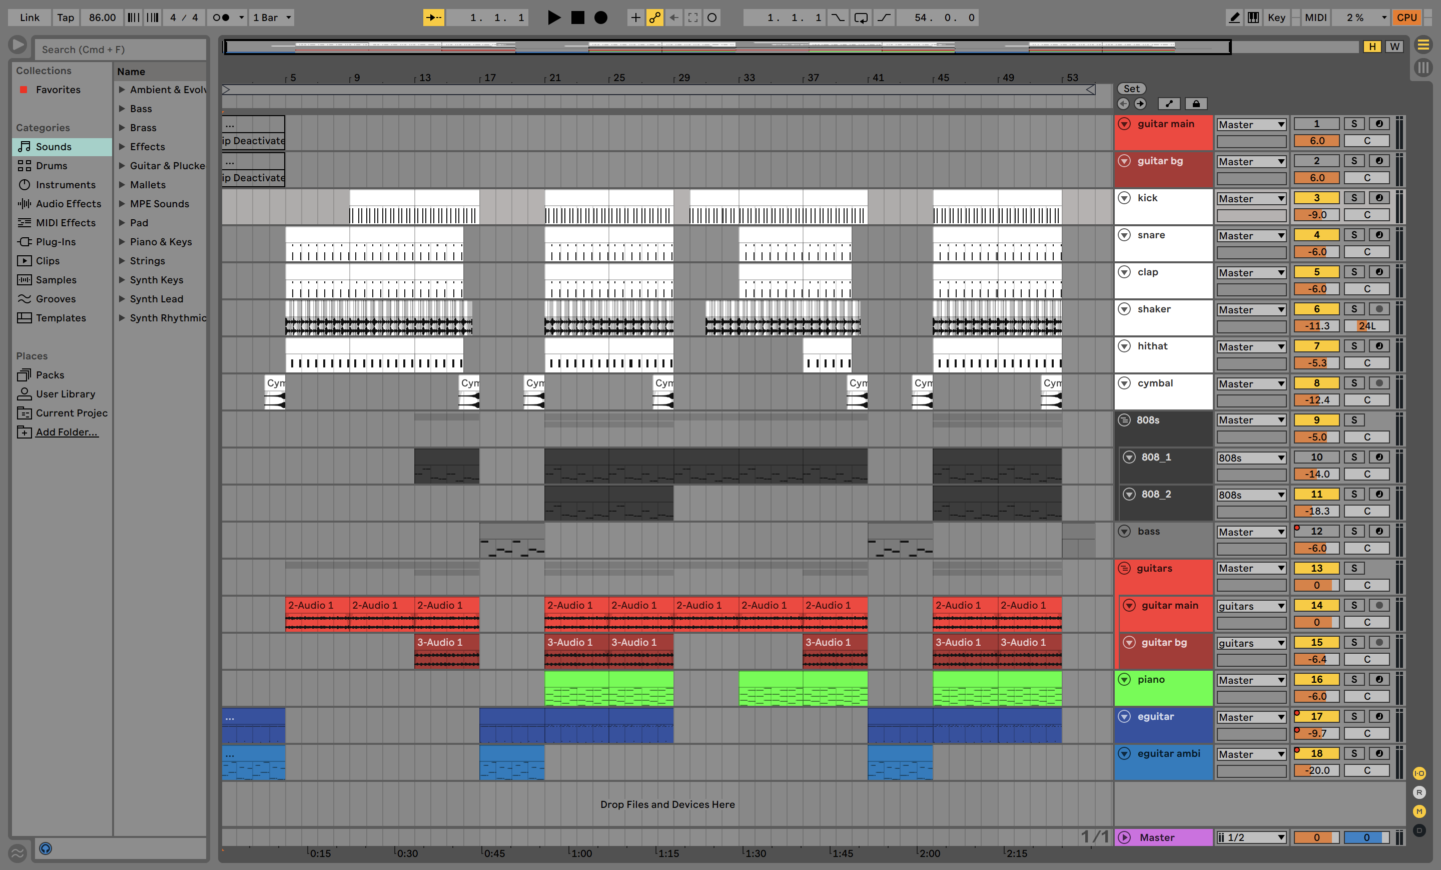Unfold the kick track
1441x870 pixels.
coord(1124,198)
